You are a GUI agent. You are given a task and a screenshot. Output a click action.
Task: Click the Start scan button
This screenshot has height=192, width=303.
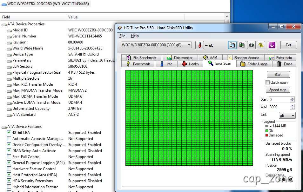pos(278,75)
